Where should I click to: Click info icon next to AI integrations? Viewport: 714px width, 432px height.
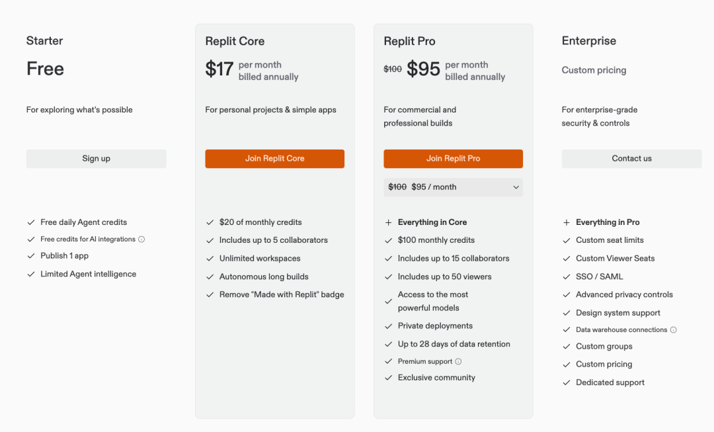[x=141, y=239]
